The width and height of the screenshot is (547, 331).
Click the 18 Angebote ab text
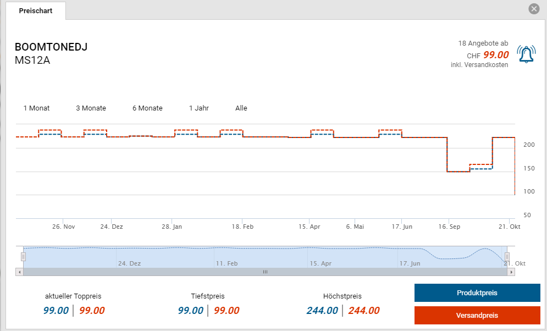click(483, 43)
